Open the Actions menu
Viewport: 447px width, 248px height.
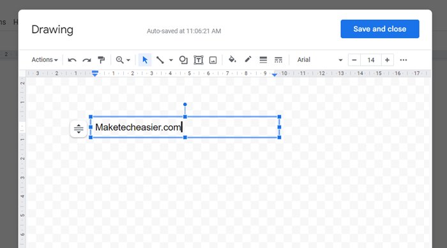click(x=45, y=60)
